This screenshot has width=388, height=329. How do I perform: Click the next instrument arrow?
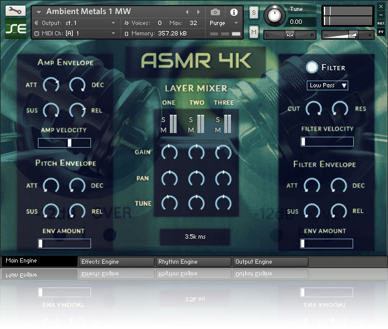[199, 12]
